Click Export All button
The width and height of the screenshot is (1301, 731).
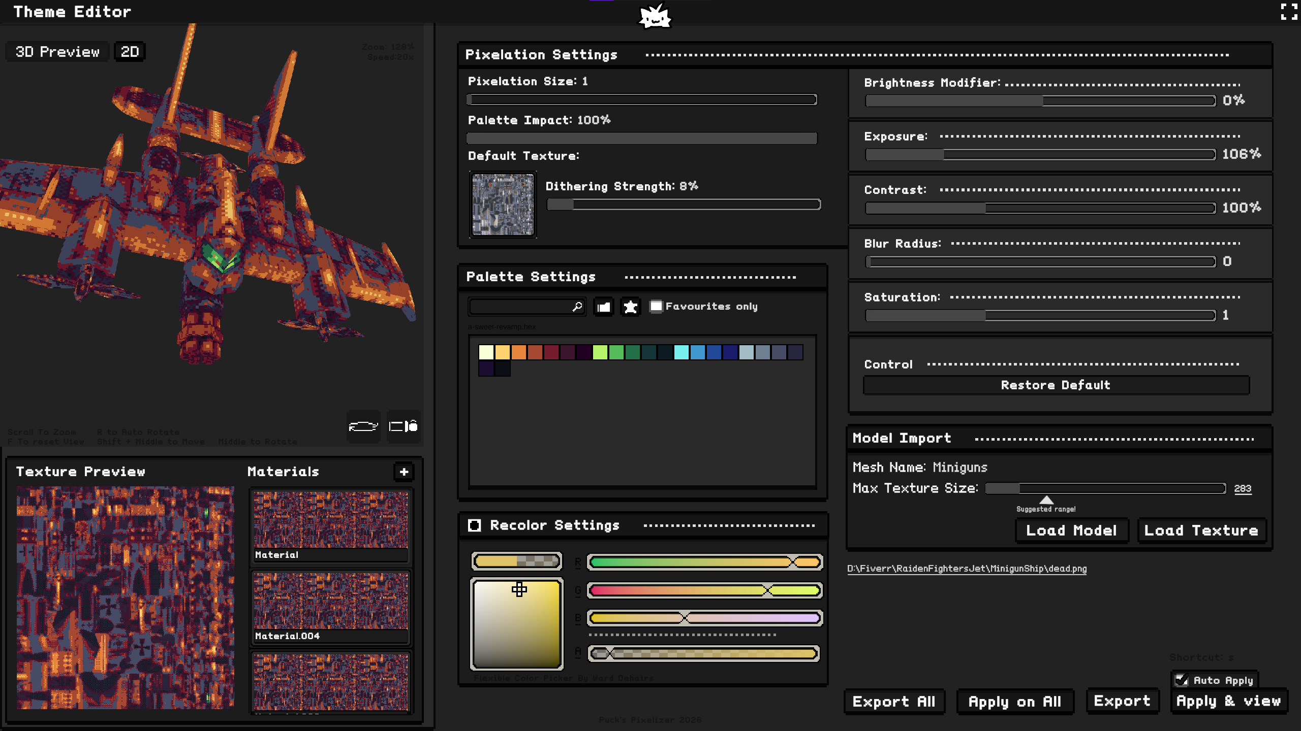point(894,702)
